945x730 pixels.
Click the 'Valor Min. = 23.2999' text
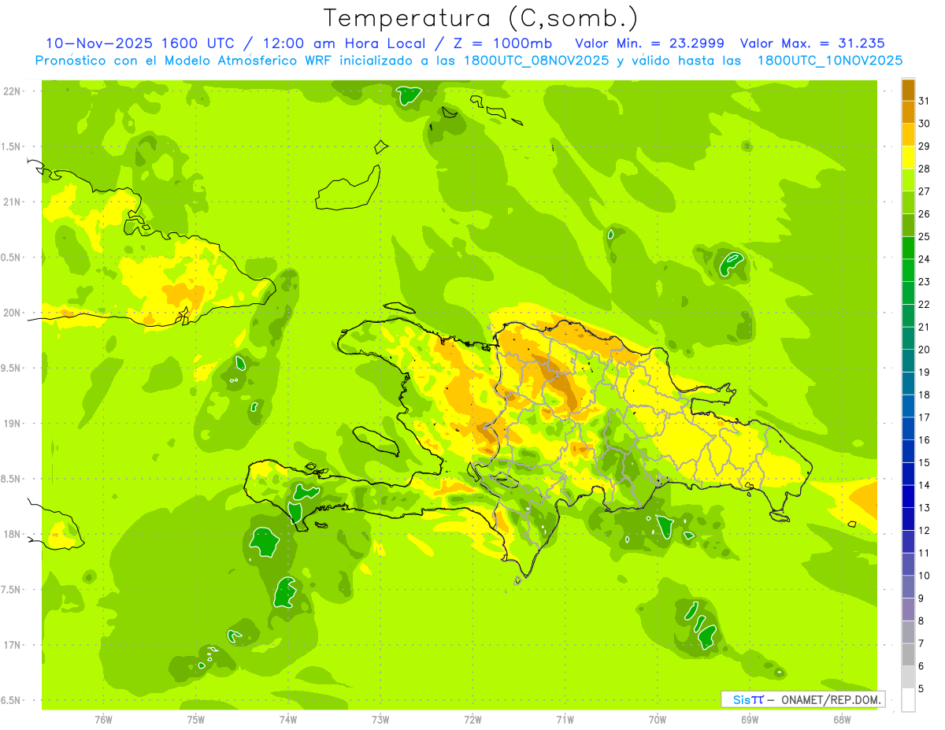tap(650, 44)
